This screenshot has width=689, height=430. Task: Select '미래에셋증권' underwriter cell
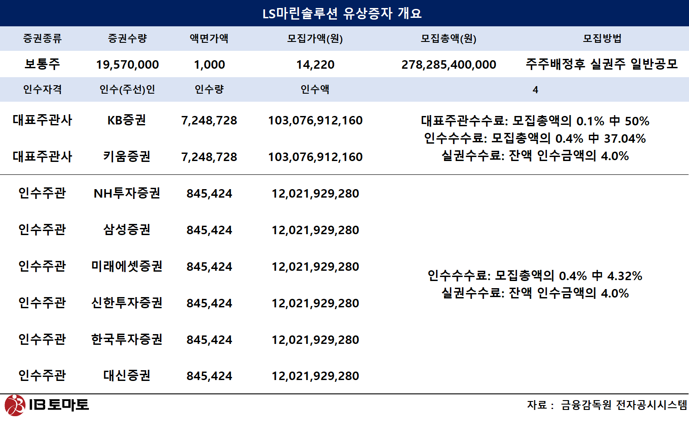127,266
